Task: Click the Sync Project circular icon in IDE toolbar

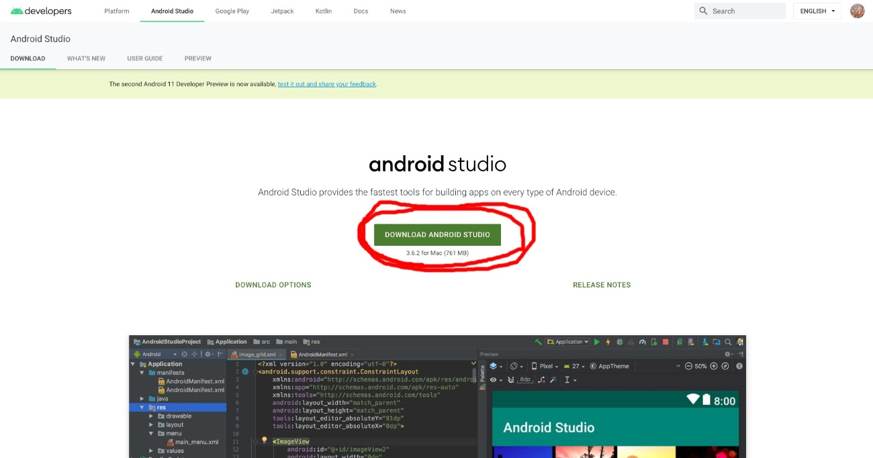Action: point(680,342)
